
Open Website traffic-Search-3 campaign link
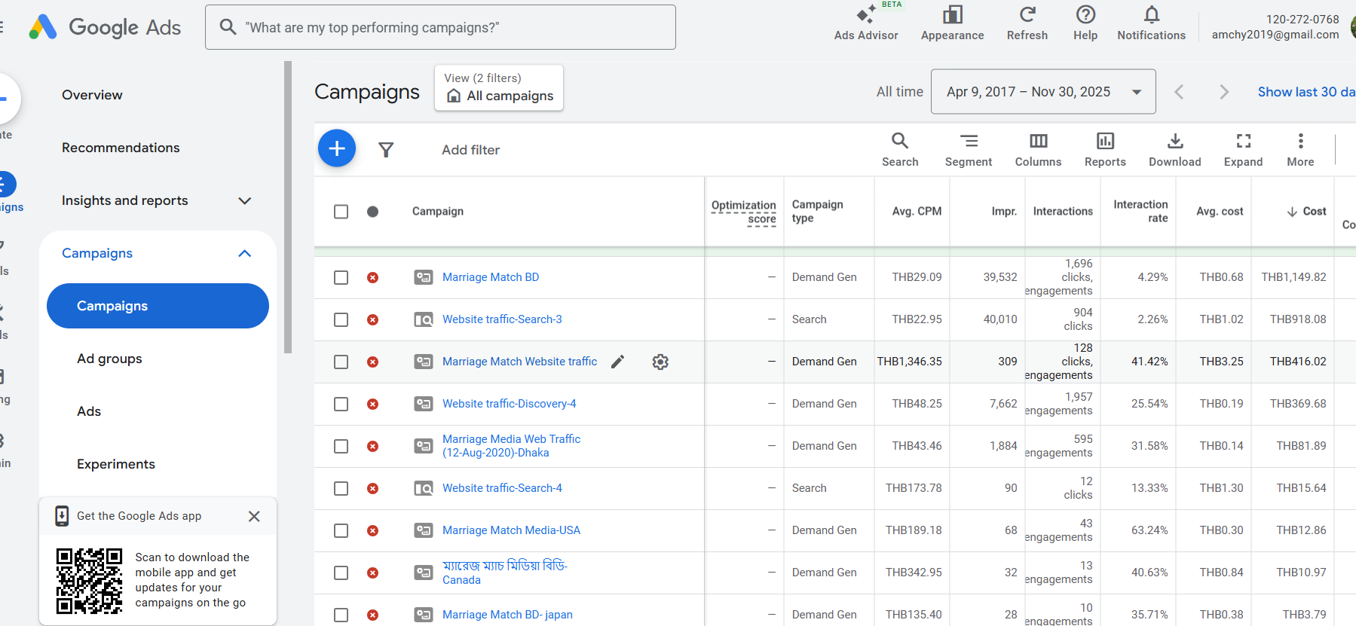point(502,319)
